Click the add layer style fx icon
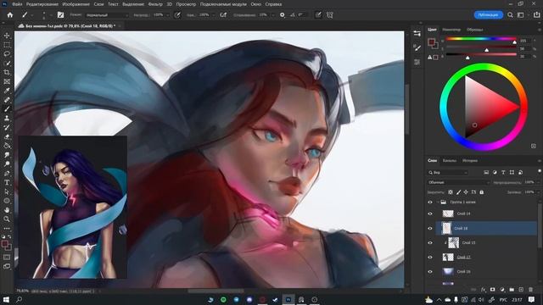This screenshot has width=543, height=305. (x=483, y=290)
